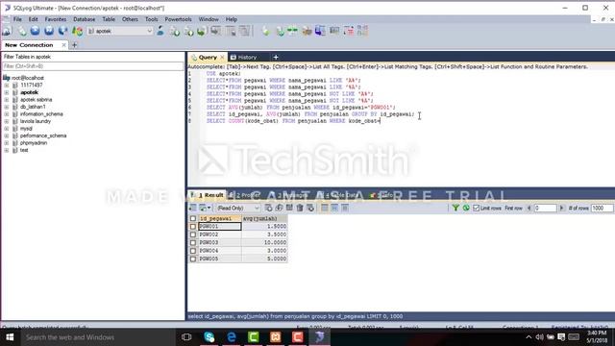This screenshot has height=346, width=615.
Task: Tick the select-all checkbox in result header
Action: [x=193, y=218]
